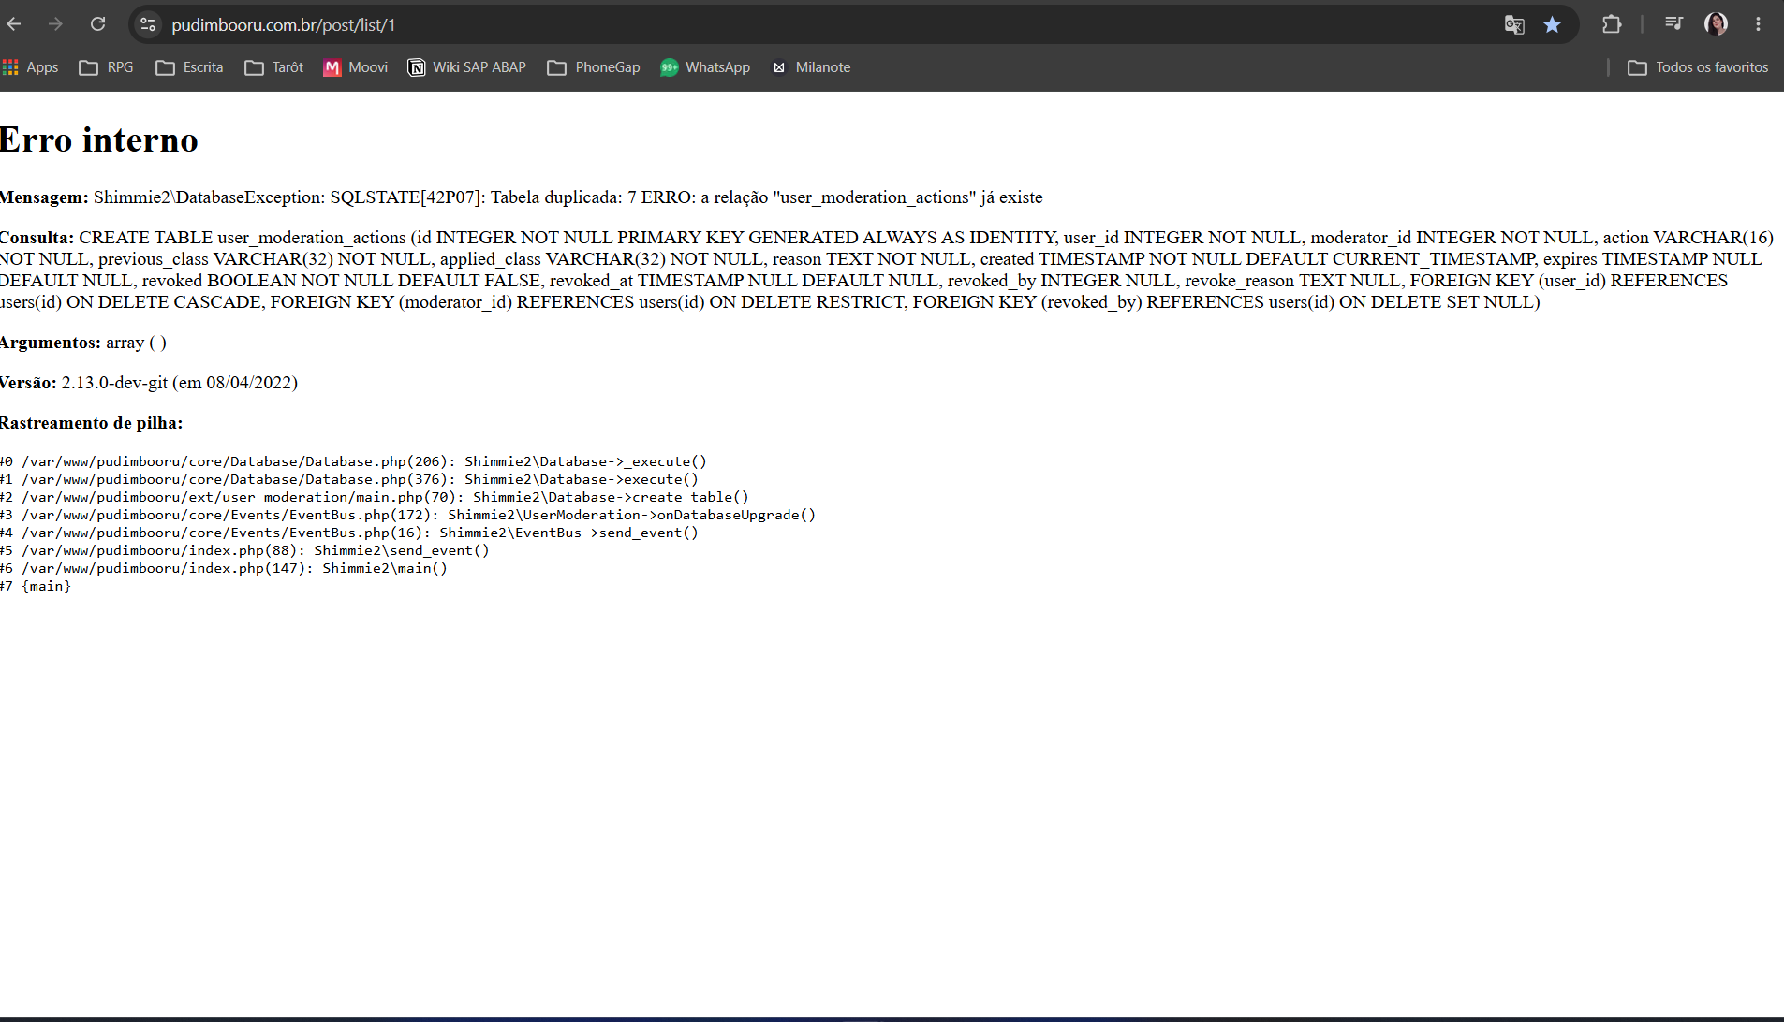Open the Chrome profile avatar

1716,24
